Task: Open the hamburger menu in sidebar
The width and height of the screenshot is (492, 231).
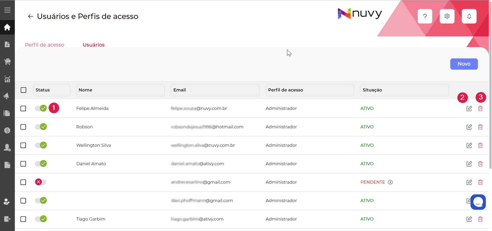Action: pyautogui.click(x=7, y=10)
